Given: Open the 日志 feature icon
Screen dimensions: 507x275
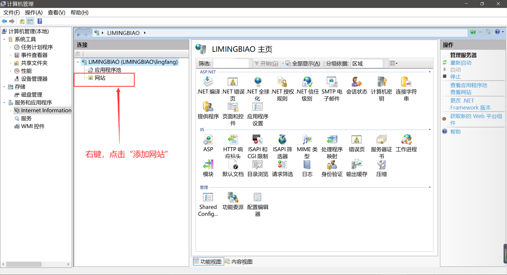Looking at the screenshot, I should [307, 165].
